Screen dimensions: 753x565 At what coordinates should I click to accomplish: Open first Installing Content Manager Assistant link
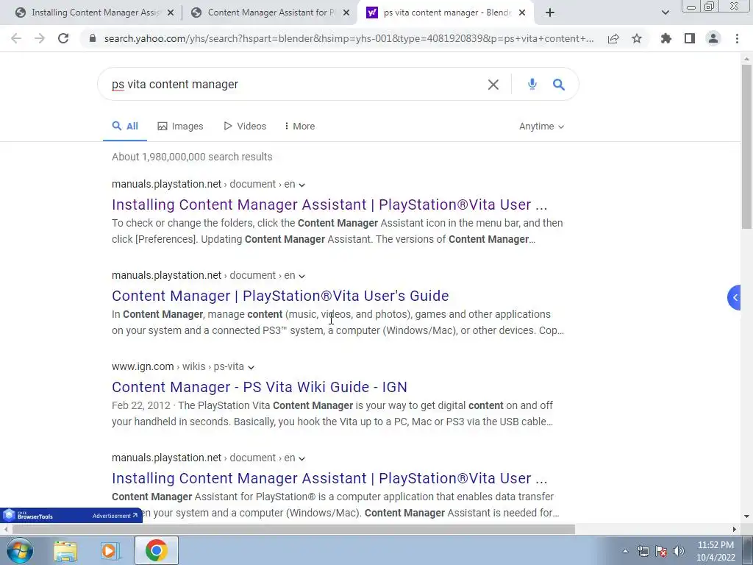pos(329,205)
